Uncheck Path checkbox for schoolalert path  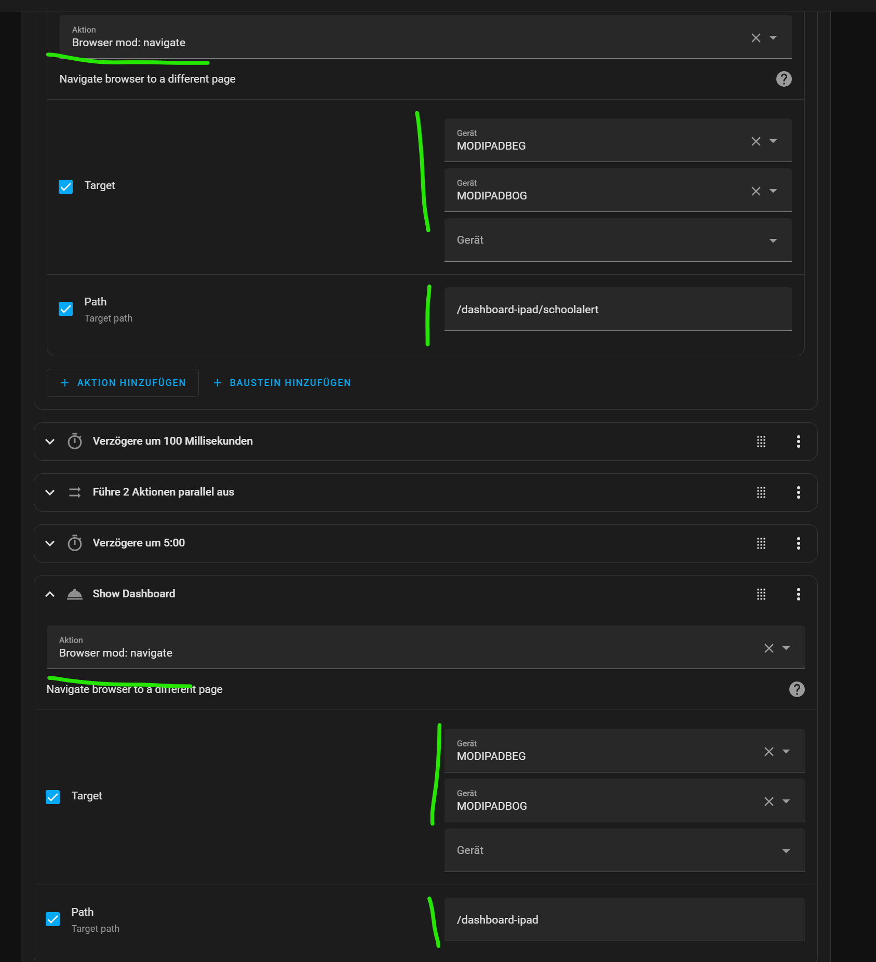66,309
